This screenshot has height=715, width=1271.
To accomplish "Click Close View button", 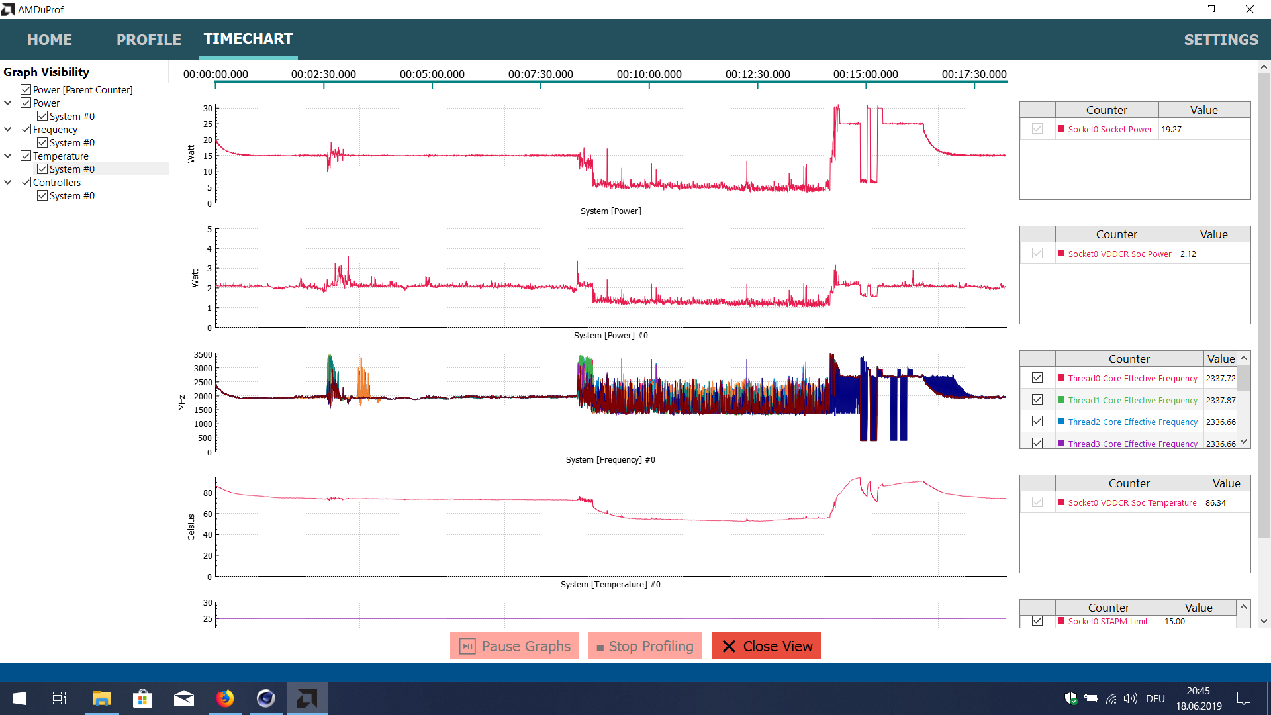I will 766,646.
